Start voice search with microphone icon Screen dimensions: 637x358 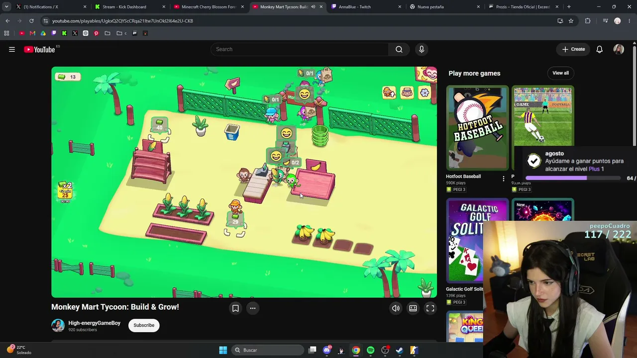click(x=422, y=49)
